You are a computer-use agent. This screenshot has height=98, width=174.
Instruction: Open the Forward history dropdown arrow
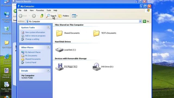click(x=38, y=16)
